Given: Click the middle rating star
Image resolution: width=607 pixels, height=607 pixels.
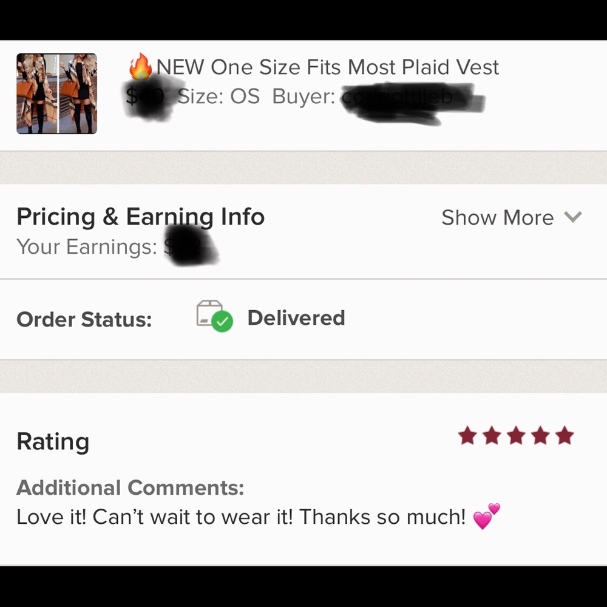Looking at the screenshot, I should pos(516,435).
